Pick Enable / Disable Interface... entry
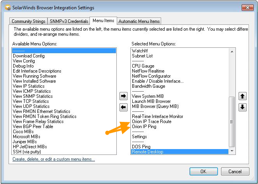The image size is (258, 184). (x=180, y=81)
